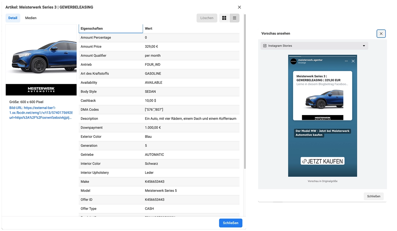Click the blue car product image
Viewport: 397px width, 231px height.
click(x=41, y=60)
